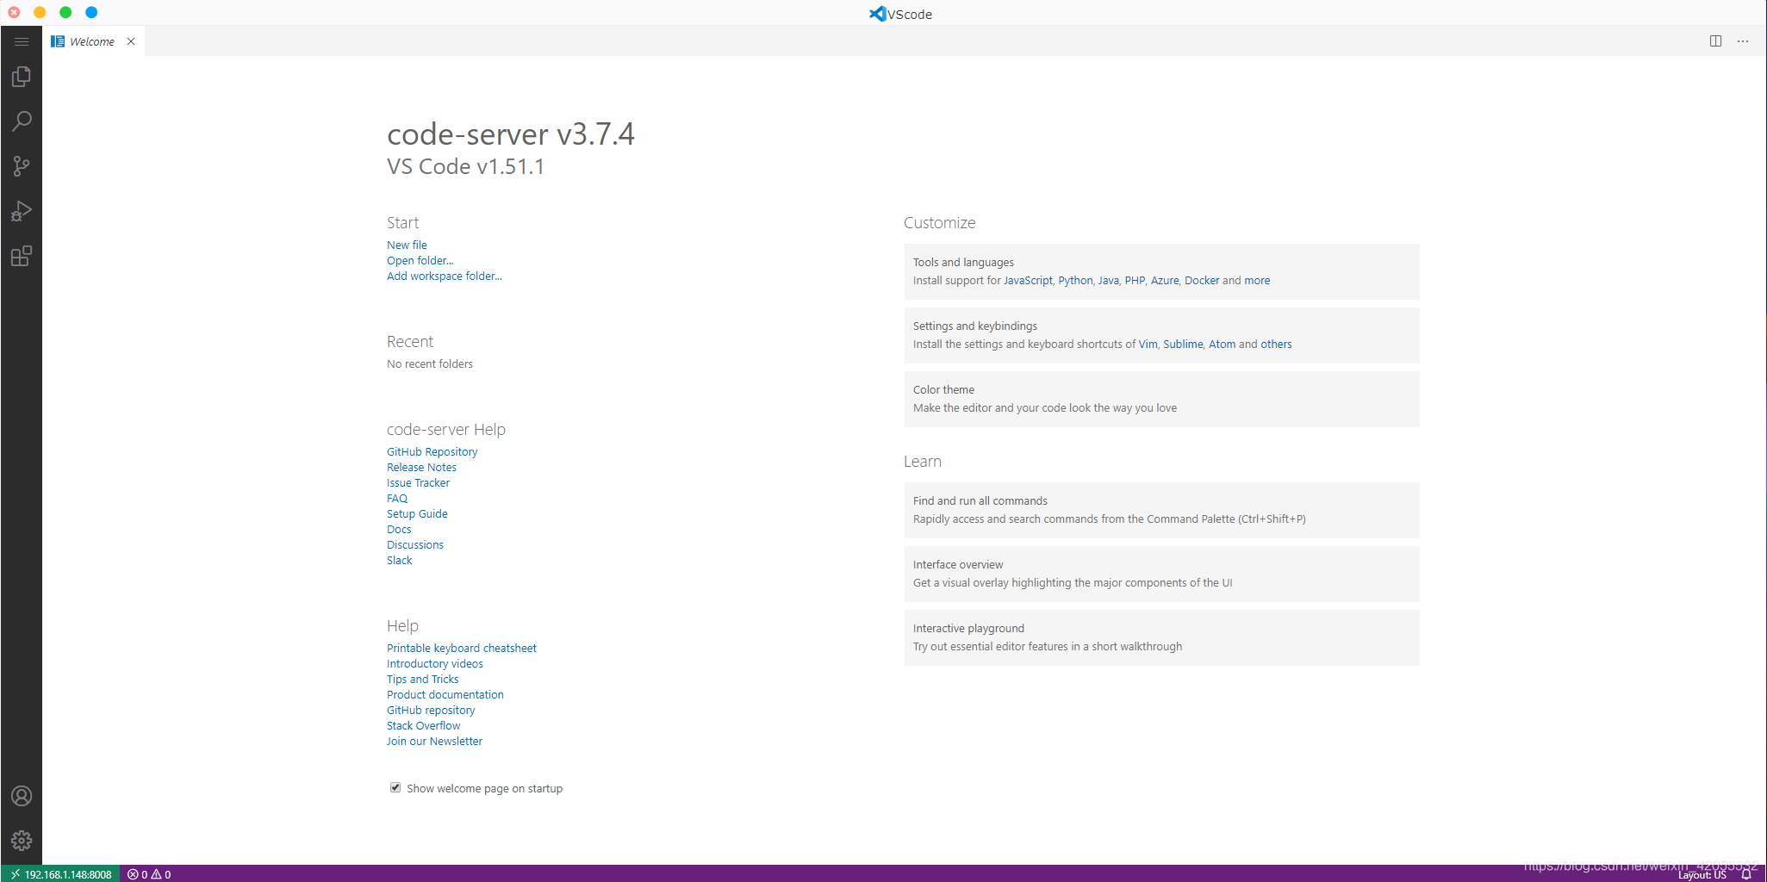Screen dimensions: 1767x882
Task: Select the Welcome tab
Action: point(93,41)
